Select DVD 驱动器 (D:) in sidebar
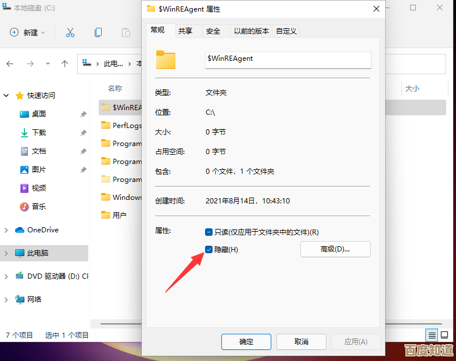Screen dimensions: 456x361 (x=52, y=276)
